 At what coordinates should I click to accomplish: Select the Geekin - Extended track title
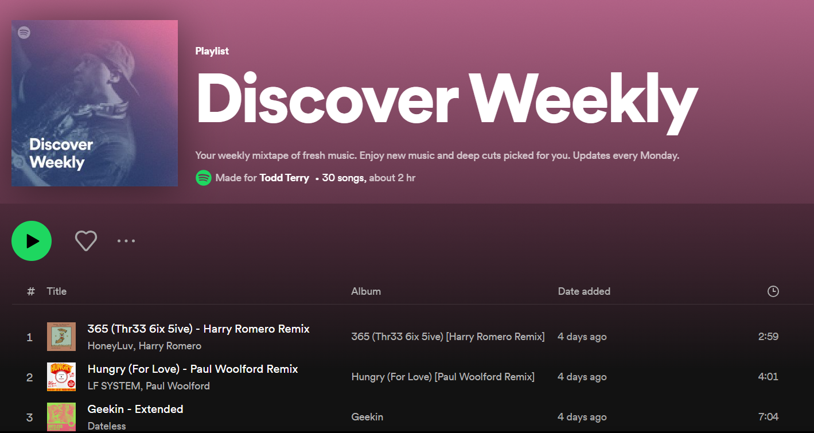coord(135,409)
